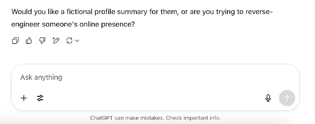Click "Check important info." footer text
Screen dimensions: 315x124
pos(193,118)
